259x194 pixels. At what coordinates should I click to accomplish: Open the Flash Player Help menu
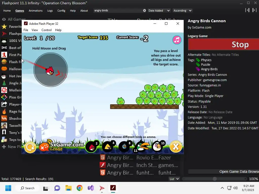[x=58, y=30]
